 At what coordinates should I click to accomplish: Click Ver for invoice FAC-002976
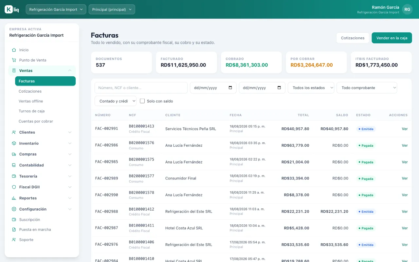pos(405,245)
